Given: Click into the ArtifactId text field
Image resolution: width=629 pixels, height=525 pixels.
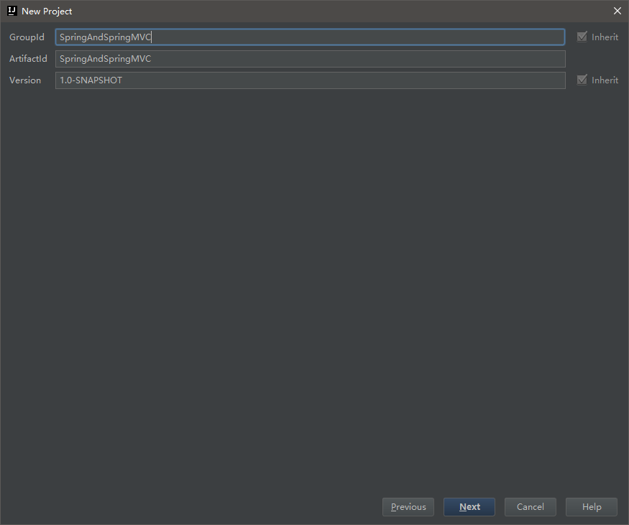Looking at the screenshot, I should (x=310, y=58).
